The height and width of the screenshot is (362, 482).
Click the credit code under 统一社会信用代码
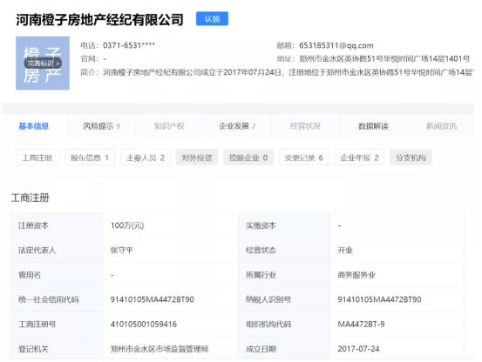pyautogui.click(x=153, y=299)
